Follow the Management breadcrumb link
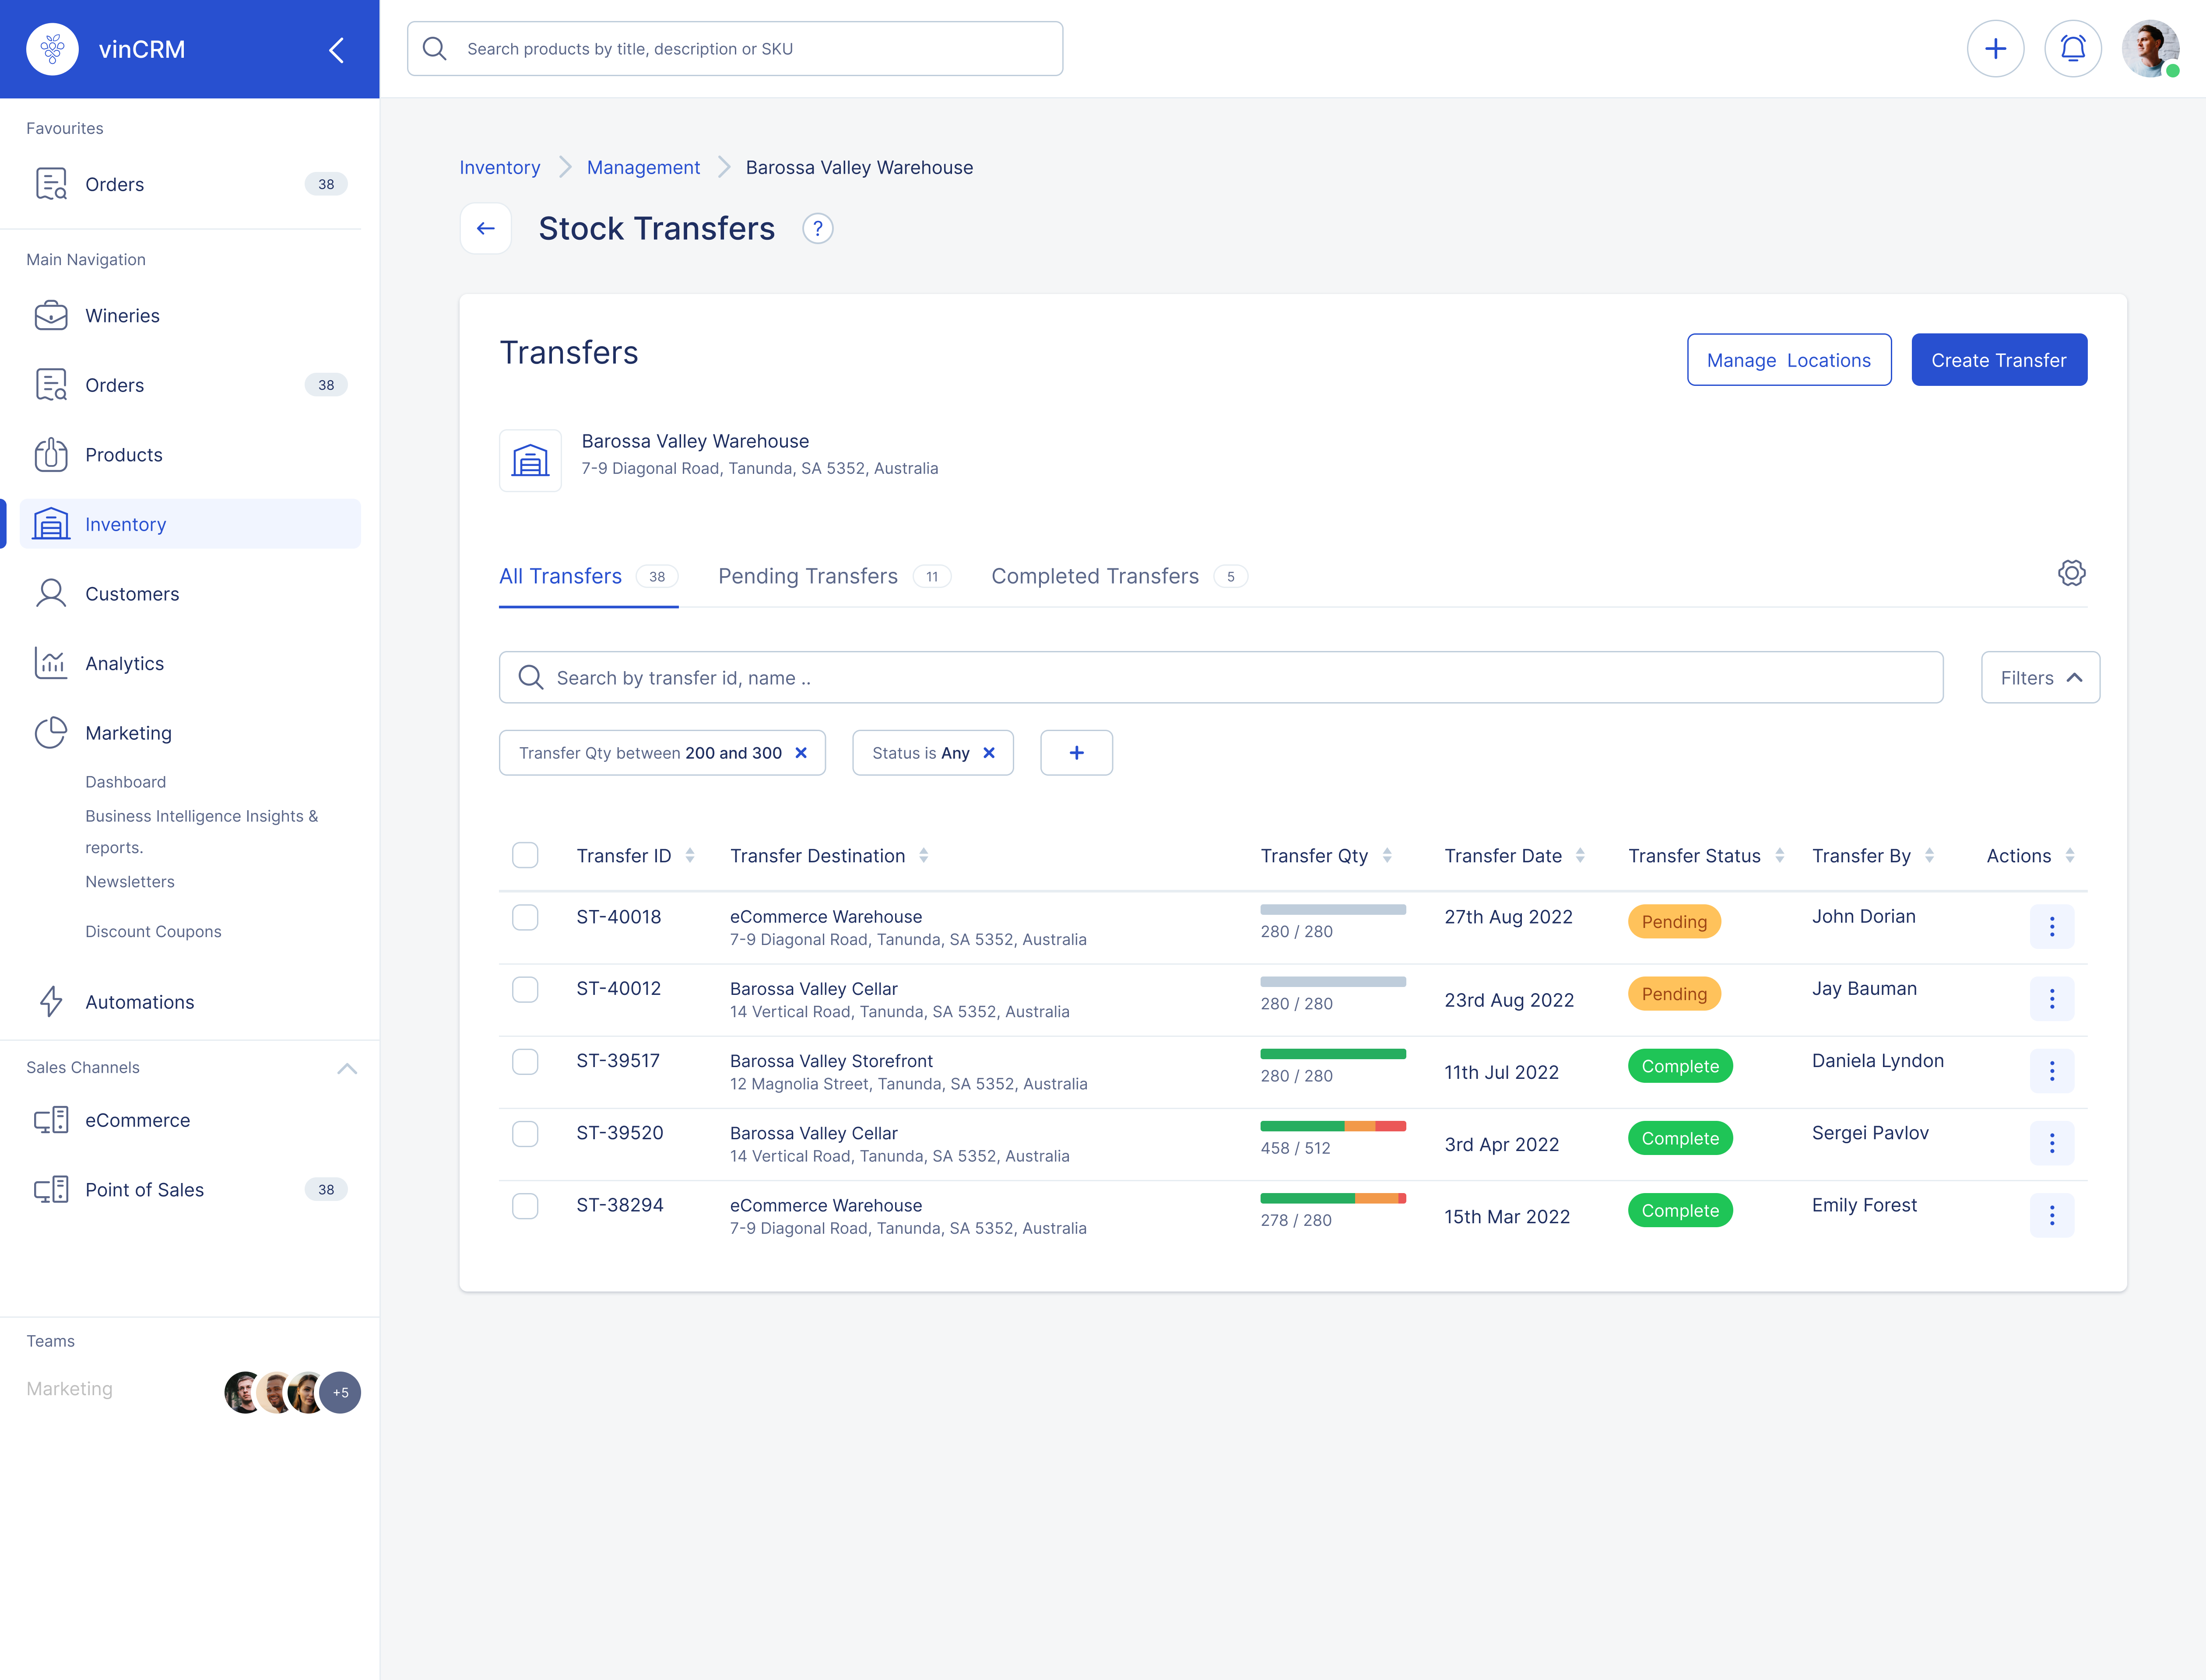 coord(643,168)
